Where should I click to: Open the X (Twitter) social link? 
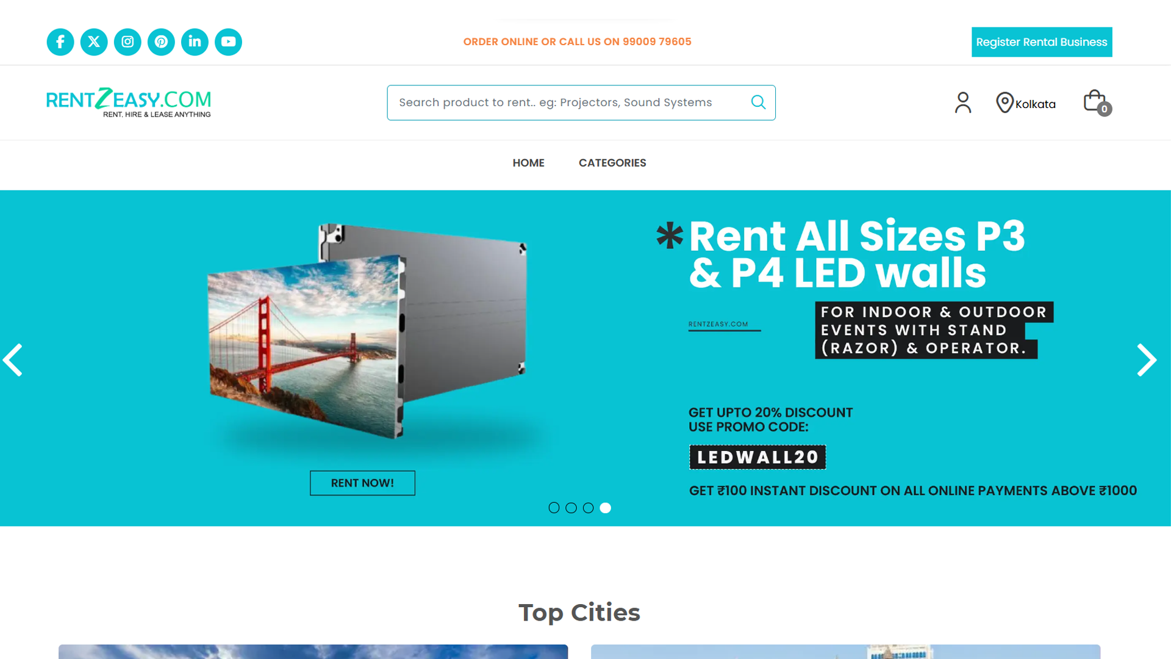[94, 42]
